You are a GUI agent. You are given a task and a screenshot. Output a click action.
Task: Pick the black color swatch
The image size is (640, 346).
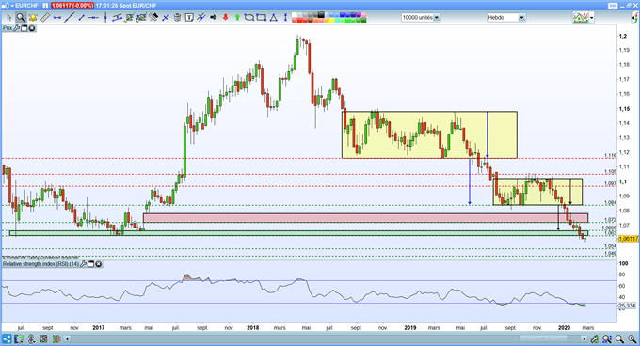tap(321, 15)
